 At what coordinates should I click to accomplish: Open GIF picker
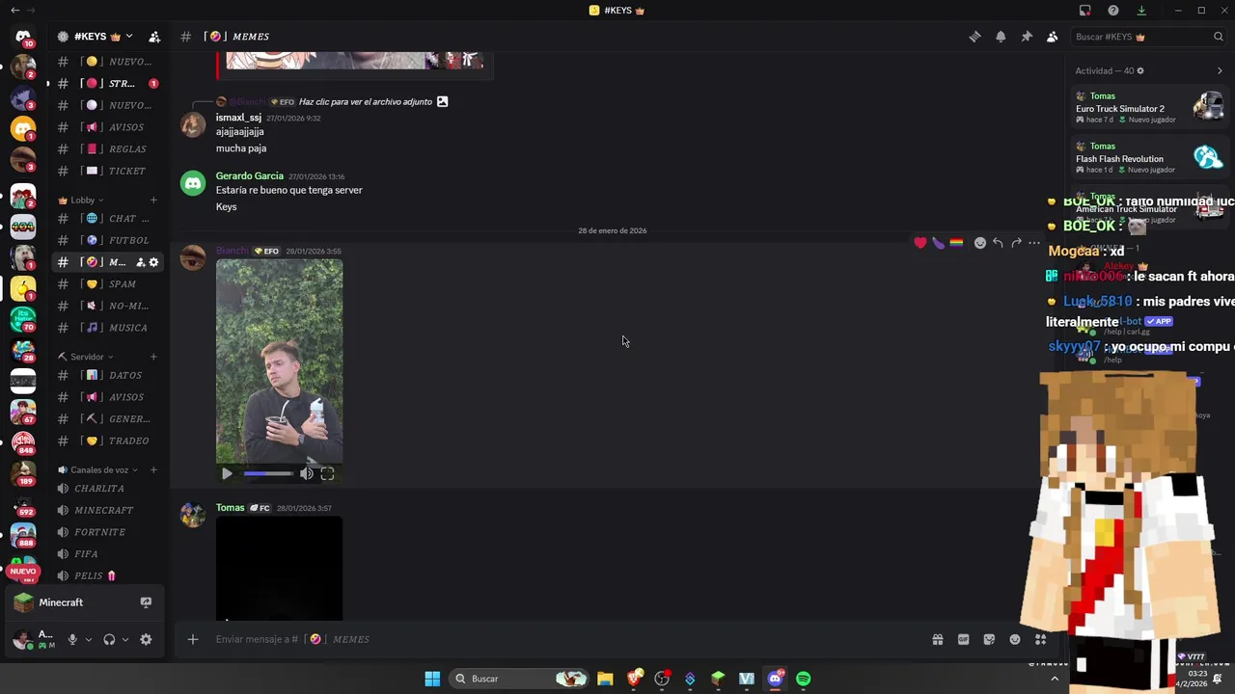(x=963, y=639)
